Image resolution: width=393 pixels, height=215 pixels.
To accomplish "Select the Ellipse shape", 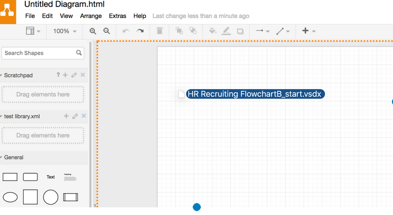I will click(x=10, y=197).
